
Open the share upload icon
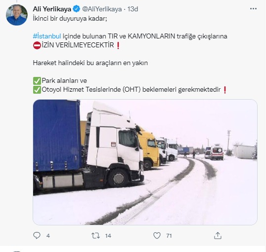218,235
